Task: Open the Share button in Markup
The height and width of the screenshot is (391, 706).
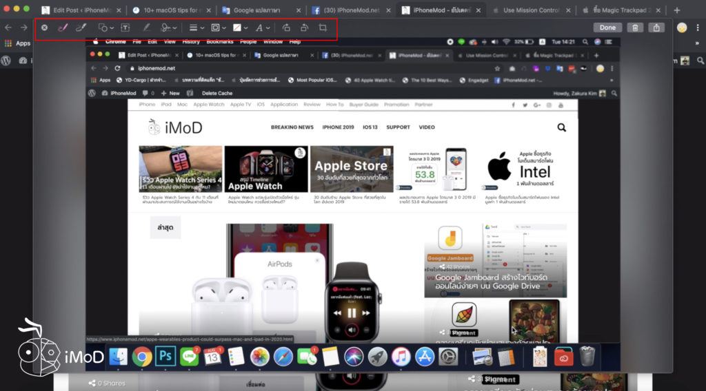Action: [656, 28]
